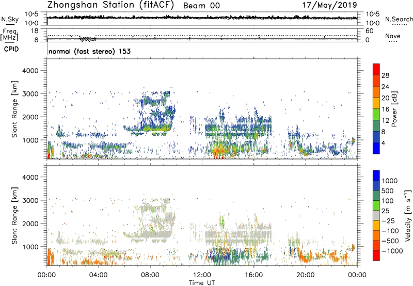Click the '16:00' time axis tick label
The width and height of the screenshot is (413, 286).
point(253,275)
